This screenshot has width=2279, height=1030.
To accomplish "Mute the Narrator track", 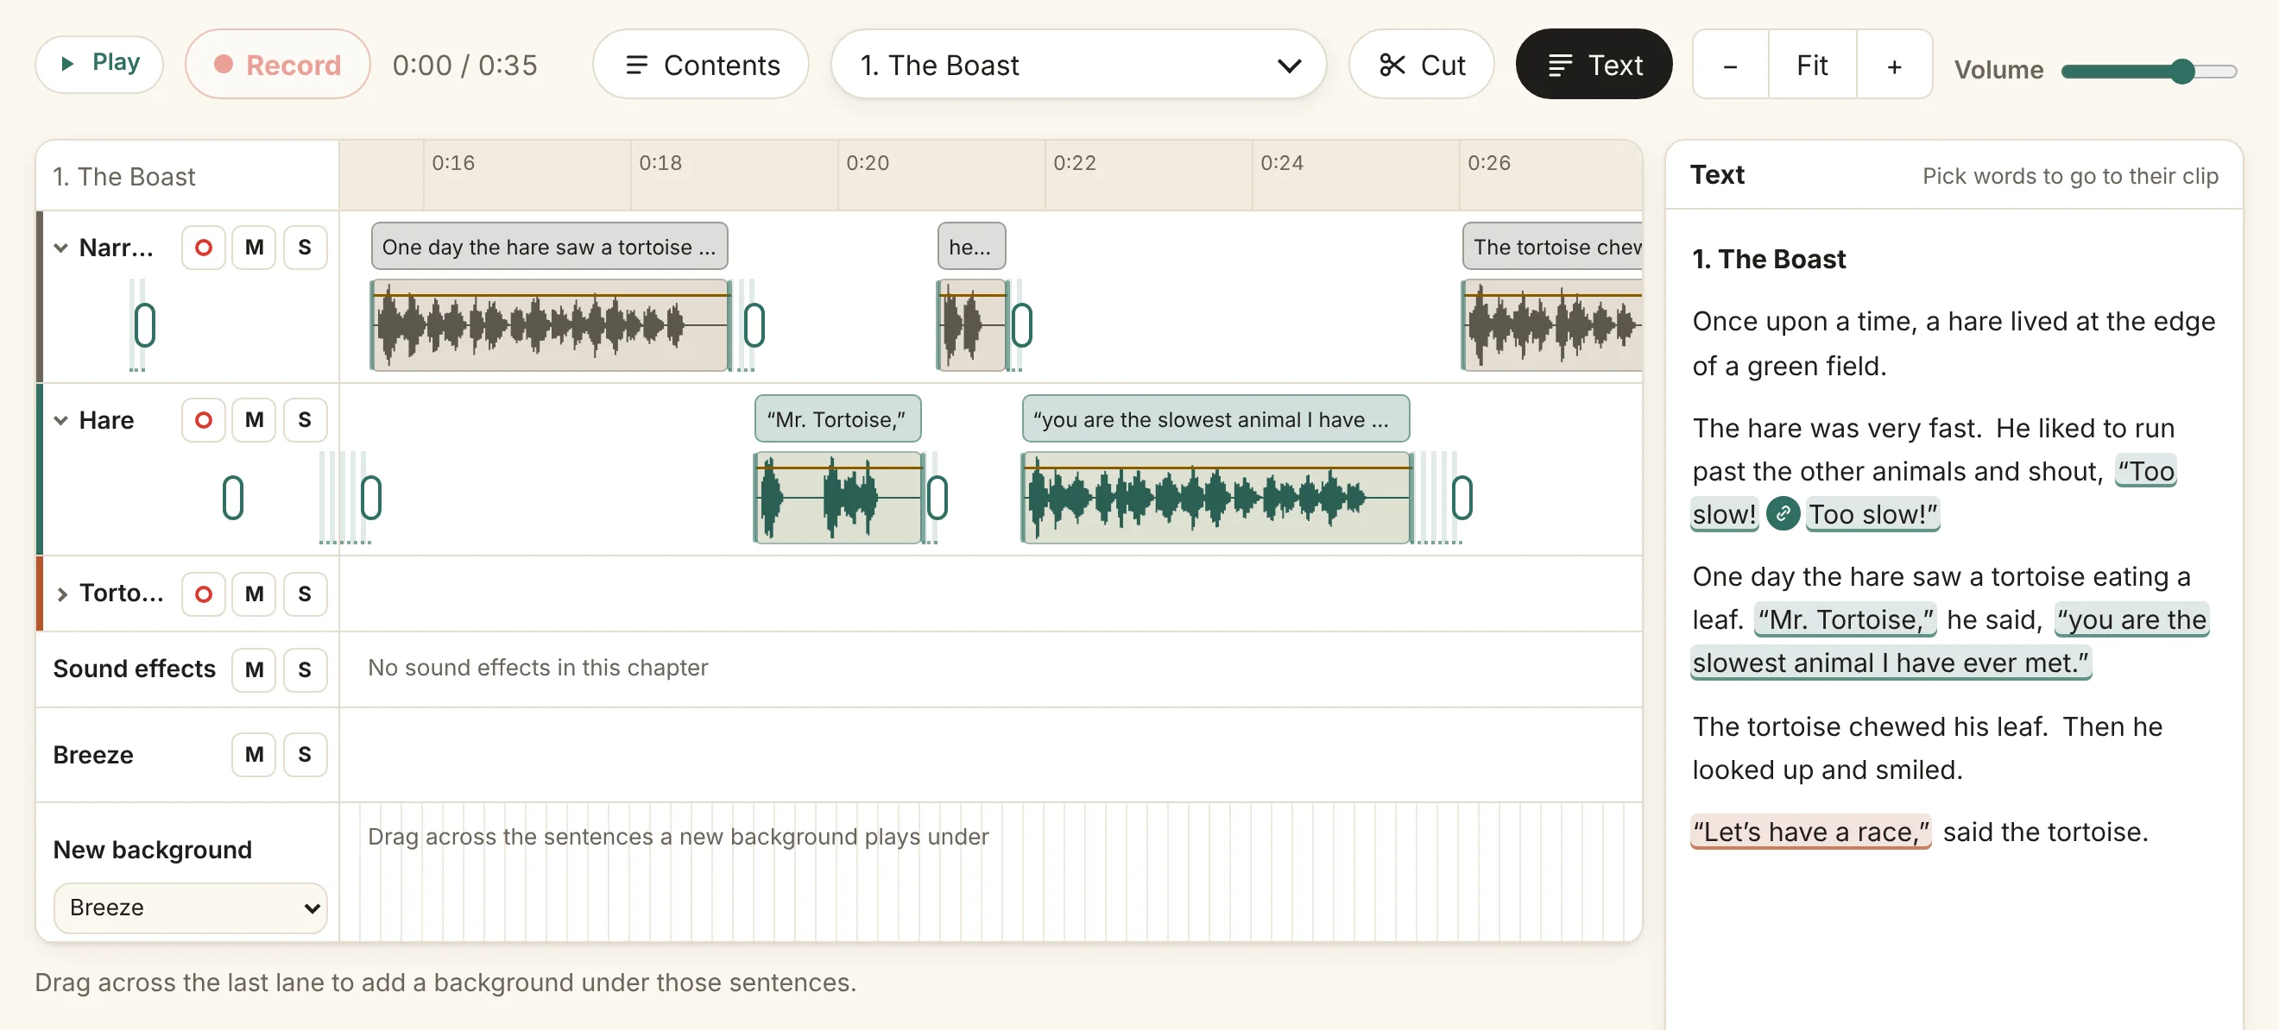I will (254, 247).
